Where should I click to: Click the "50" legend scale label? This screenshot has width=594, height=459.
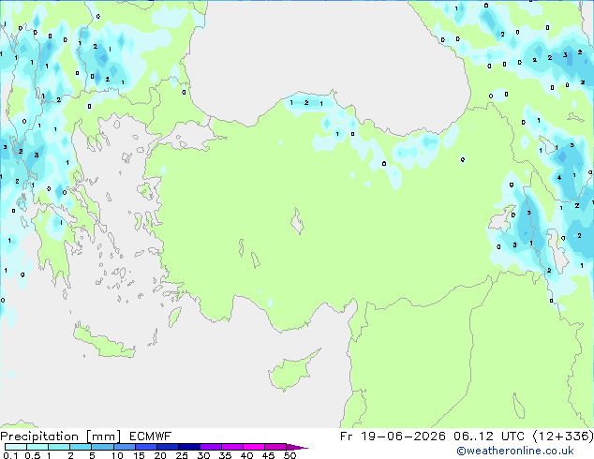290,455
